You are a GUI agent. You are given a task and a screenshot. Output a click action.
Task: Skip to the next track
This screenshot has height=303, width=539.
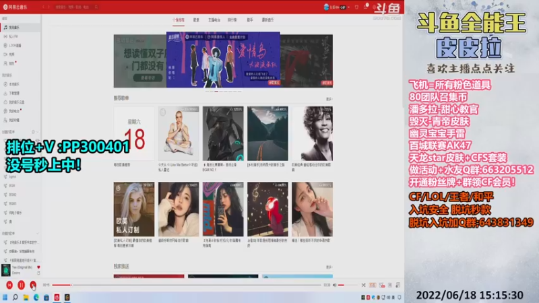tap(32, 285)
